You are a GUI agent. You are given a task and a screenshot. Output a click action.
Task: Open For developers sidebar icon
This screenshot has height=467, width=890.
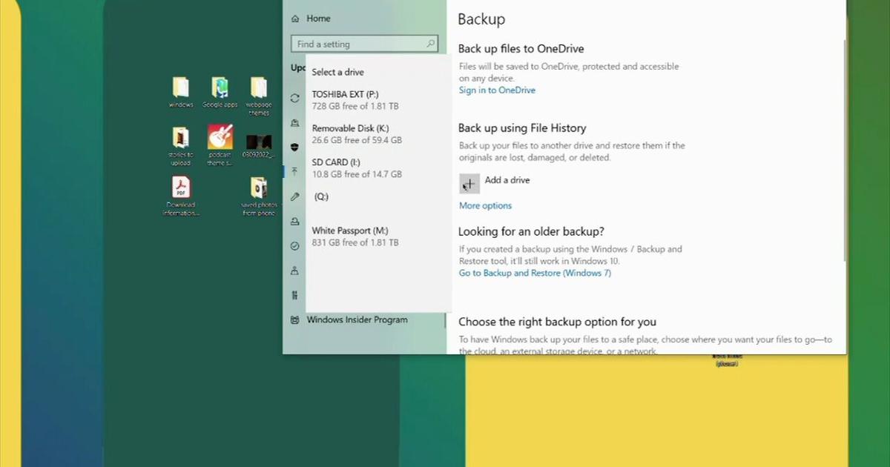pos(295,295)
